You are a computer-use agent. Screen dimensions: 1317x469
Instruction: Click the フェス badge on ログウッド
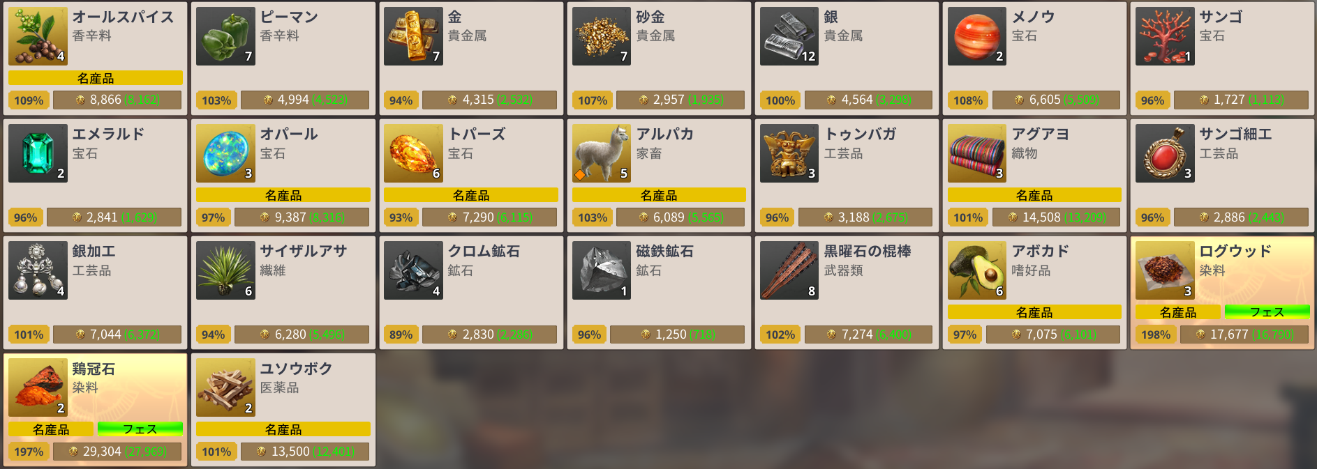tap(1267, 312)
